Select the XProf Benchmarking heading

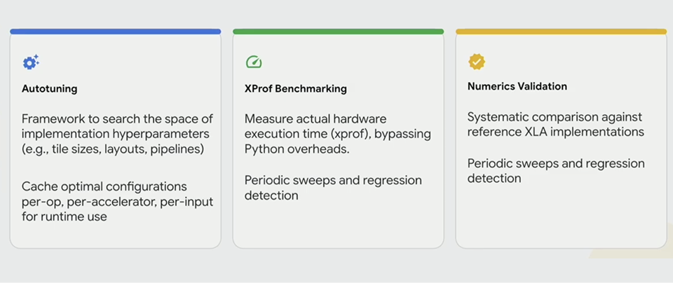click(296, 89)
